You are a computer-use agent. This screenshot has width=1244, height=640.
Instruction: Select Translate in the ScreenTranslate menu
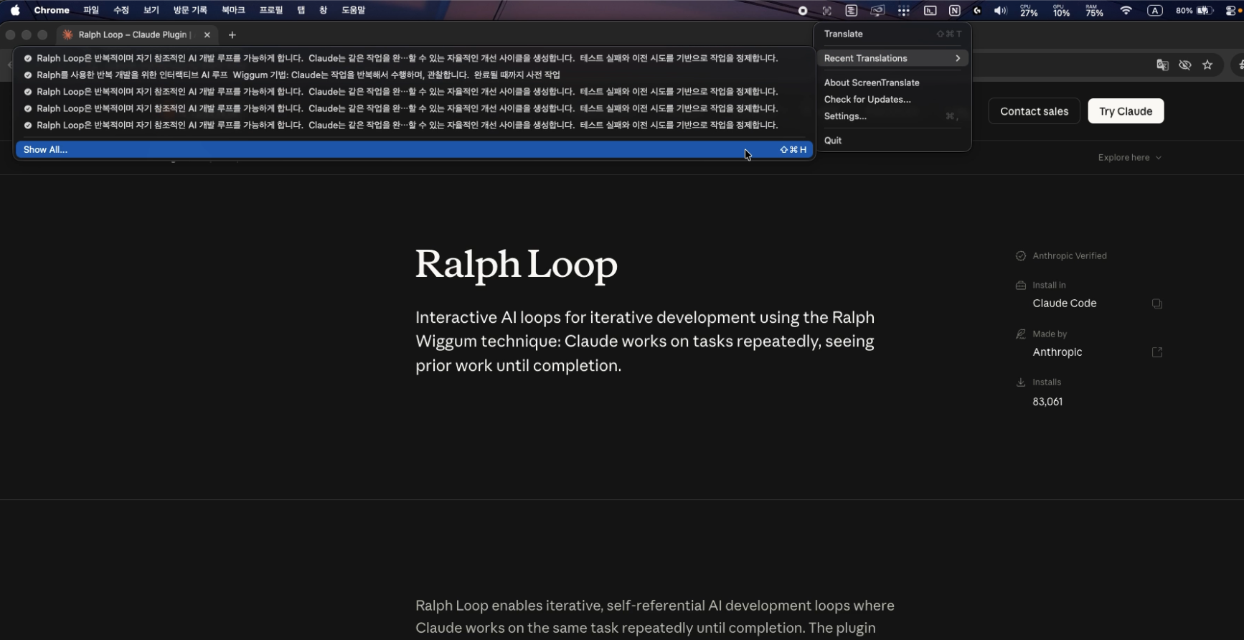tap(893, 34)
